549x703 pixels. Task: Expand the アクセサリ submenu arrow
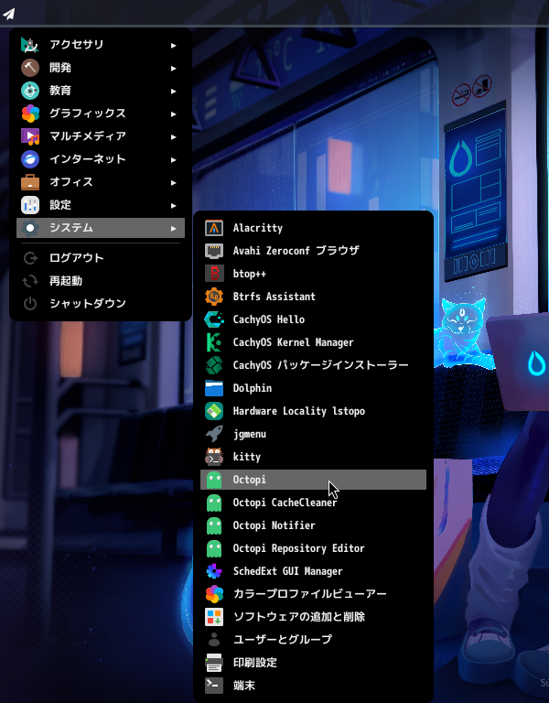tap(174, 45)
